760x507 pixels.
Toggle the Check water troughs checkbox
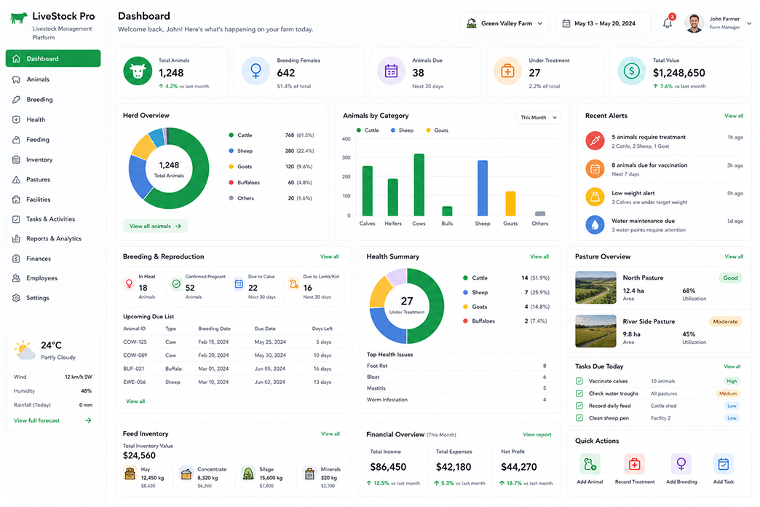click(579, 393)
